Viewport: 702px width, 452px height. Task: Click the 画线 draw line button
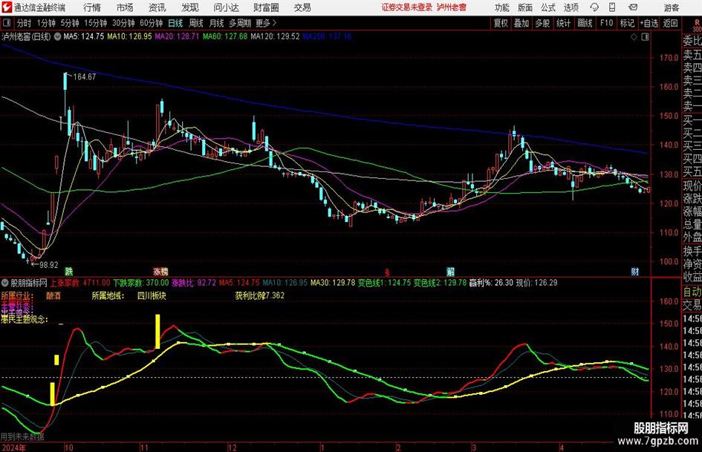coord(585,23)
